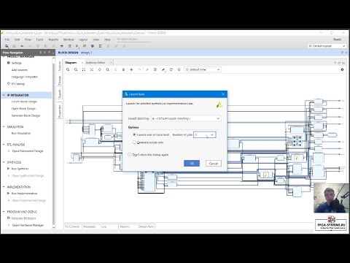Click the Optimize Routing icon in diagram toolbar

[179, 69]
